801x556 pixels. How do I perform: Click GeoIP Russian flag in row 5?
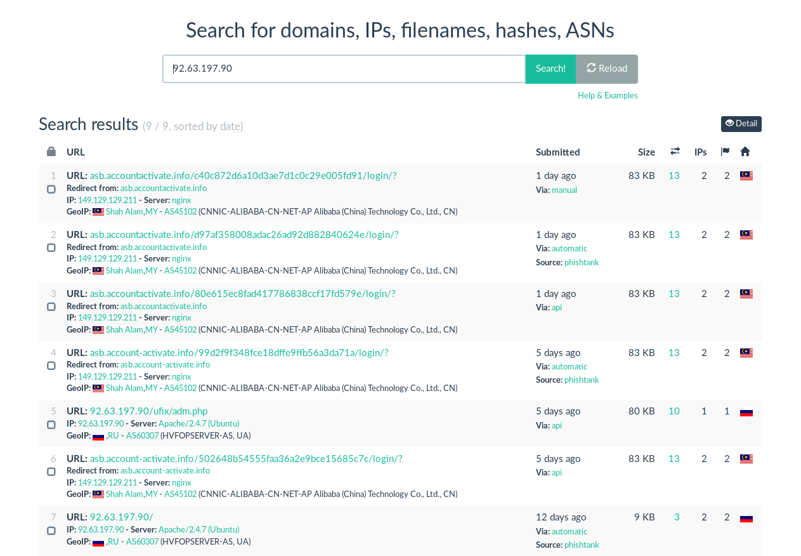coord(98,436)
